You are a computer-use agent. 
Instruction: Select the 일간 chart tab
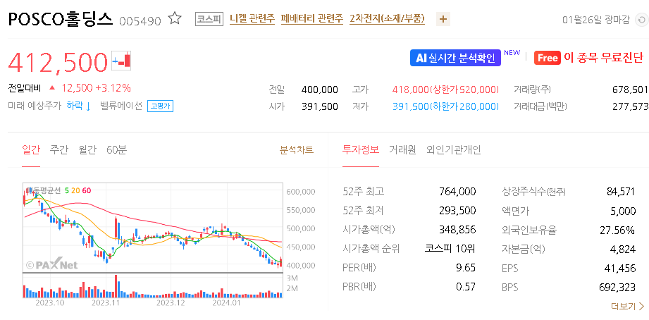(30, 150)
